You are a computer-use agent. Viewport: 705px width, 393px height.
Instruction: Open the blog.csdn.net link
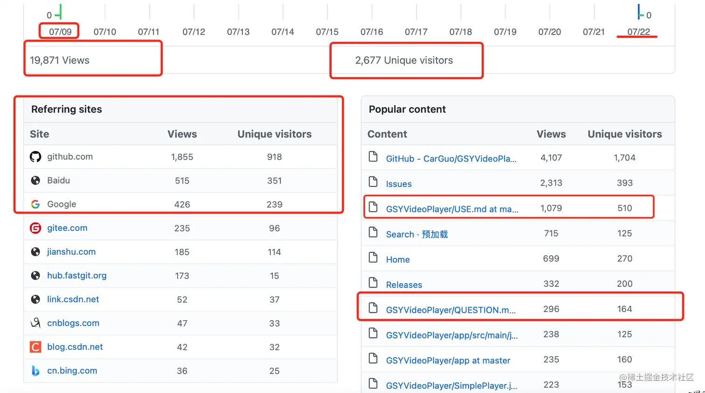coord(75,347)
